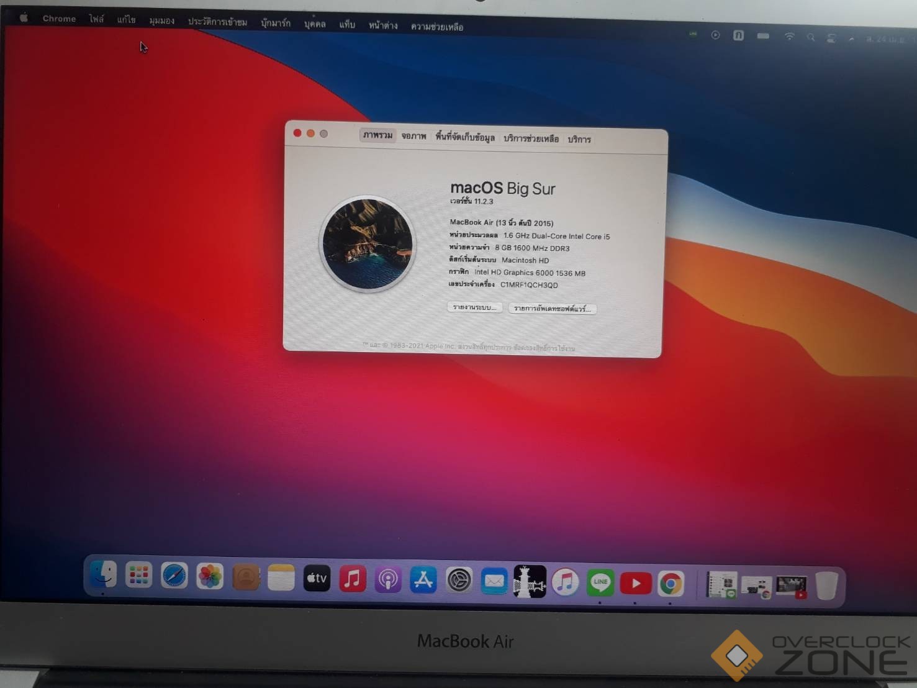Open Spotlight search from menu bar
The height and width of the screenshot is (688, 917).
tap(810, 37)
